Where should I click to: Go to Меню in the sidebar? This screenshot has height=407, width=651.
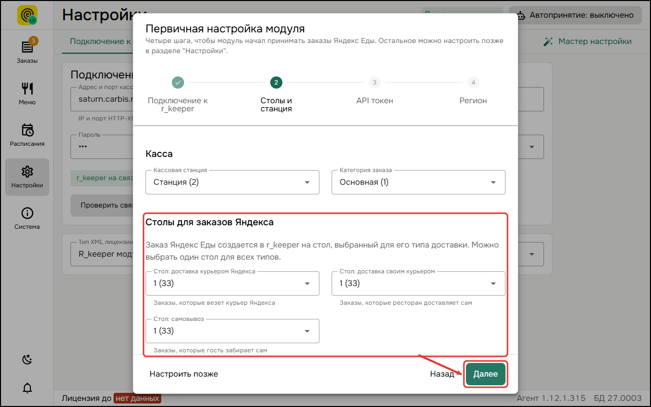coord(27,93)
